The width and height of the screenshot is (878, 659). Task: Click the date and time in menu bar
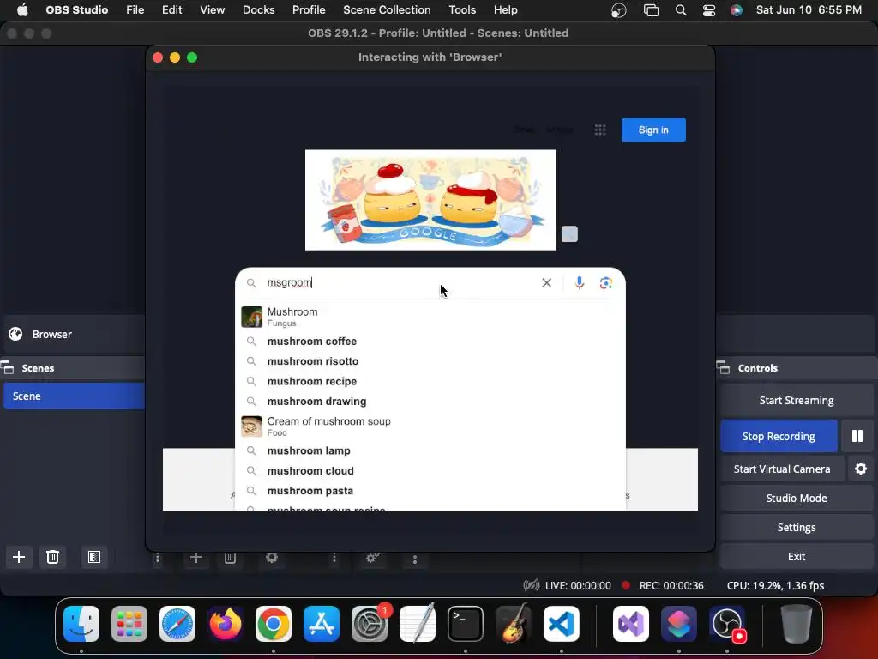point(809,10)
